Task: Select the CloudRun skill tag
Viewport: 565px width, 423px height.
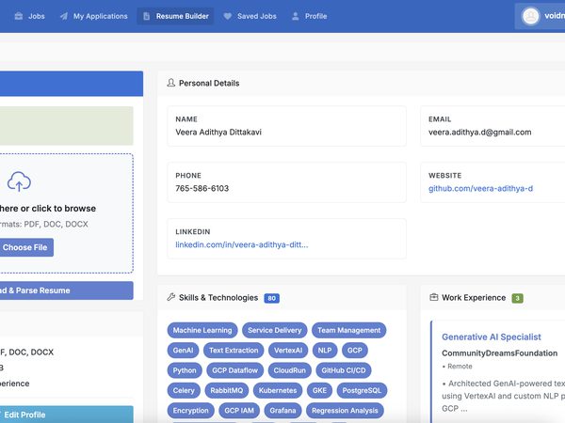Action: [289, 370]
